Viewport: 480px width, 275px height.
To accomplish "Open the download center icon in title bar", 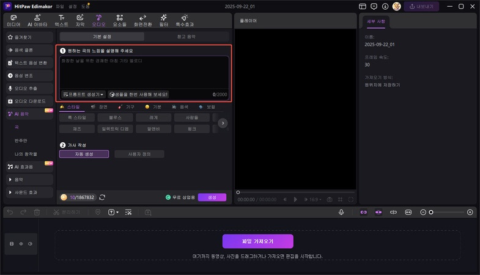I will pyautogui.click(x=385, y=7).
